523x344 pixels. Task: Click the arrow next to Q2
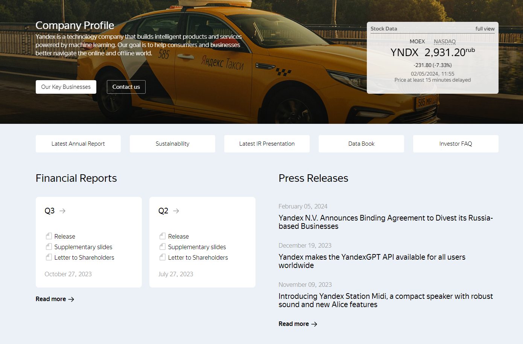[176, 211]
